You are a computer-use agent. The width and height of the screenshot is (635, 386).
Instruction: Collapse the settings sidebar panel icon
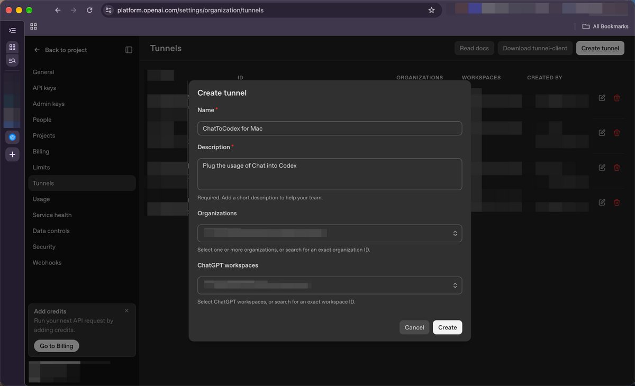pos(129,50)
